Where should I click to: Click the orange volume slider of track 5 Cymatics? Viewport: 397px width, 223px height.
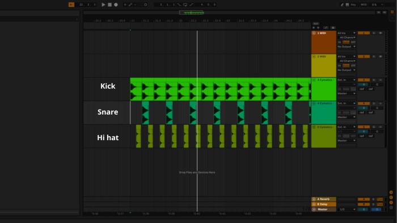[364, 127]
